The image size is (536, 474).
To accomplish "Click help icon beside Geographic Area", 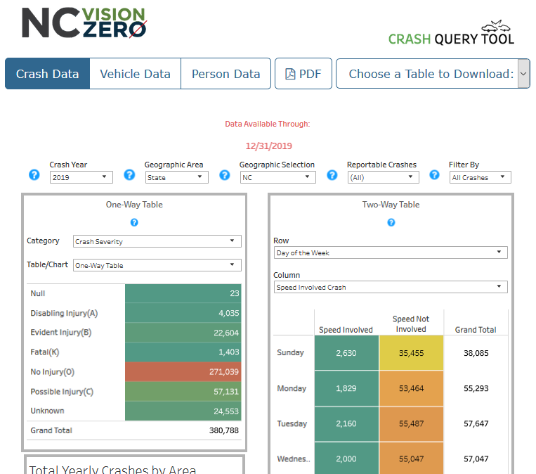I will [x=129, y=175].
